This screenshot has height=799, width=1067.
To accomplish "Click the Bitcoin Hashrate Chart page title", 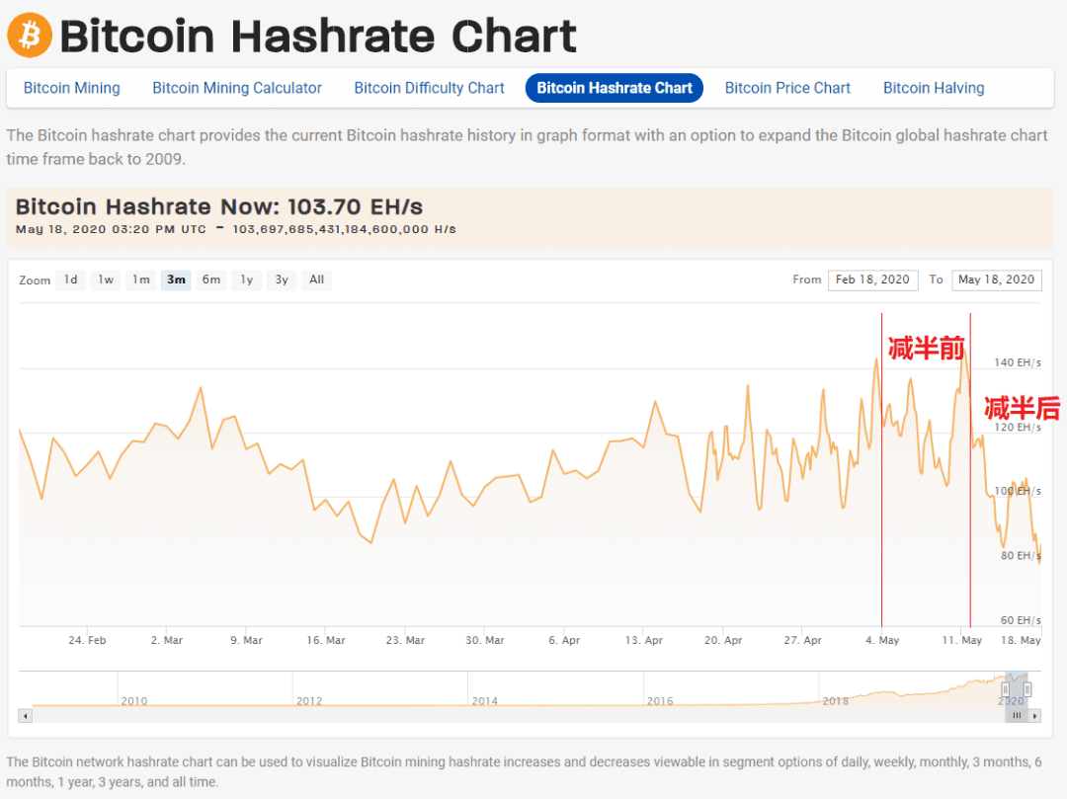I will tap(318, 36).
